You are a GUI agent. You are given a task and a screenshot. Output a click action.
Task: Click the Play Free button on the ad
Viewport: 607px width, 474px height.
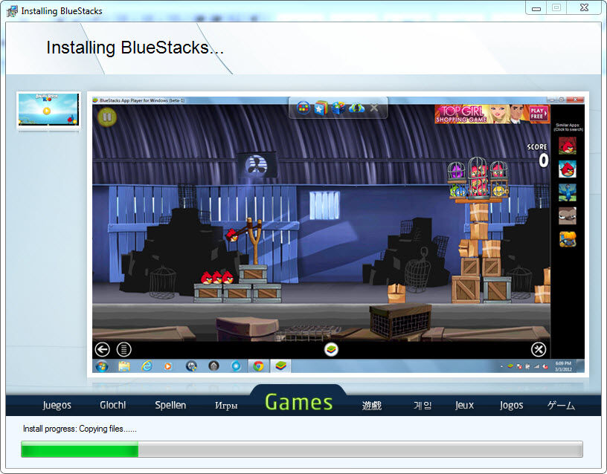point(539,114)
